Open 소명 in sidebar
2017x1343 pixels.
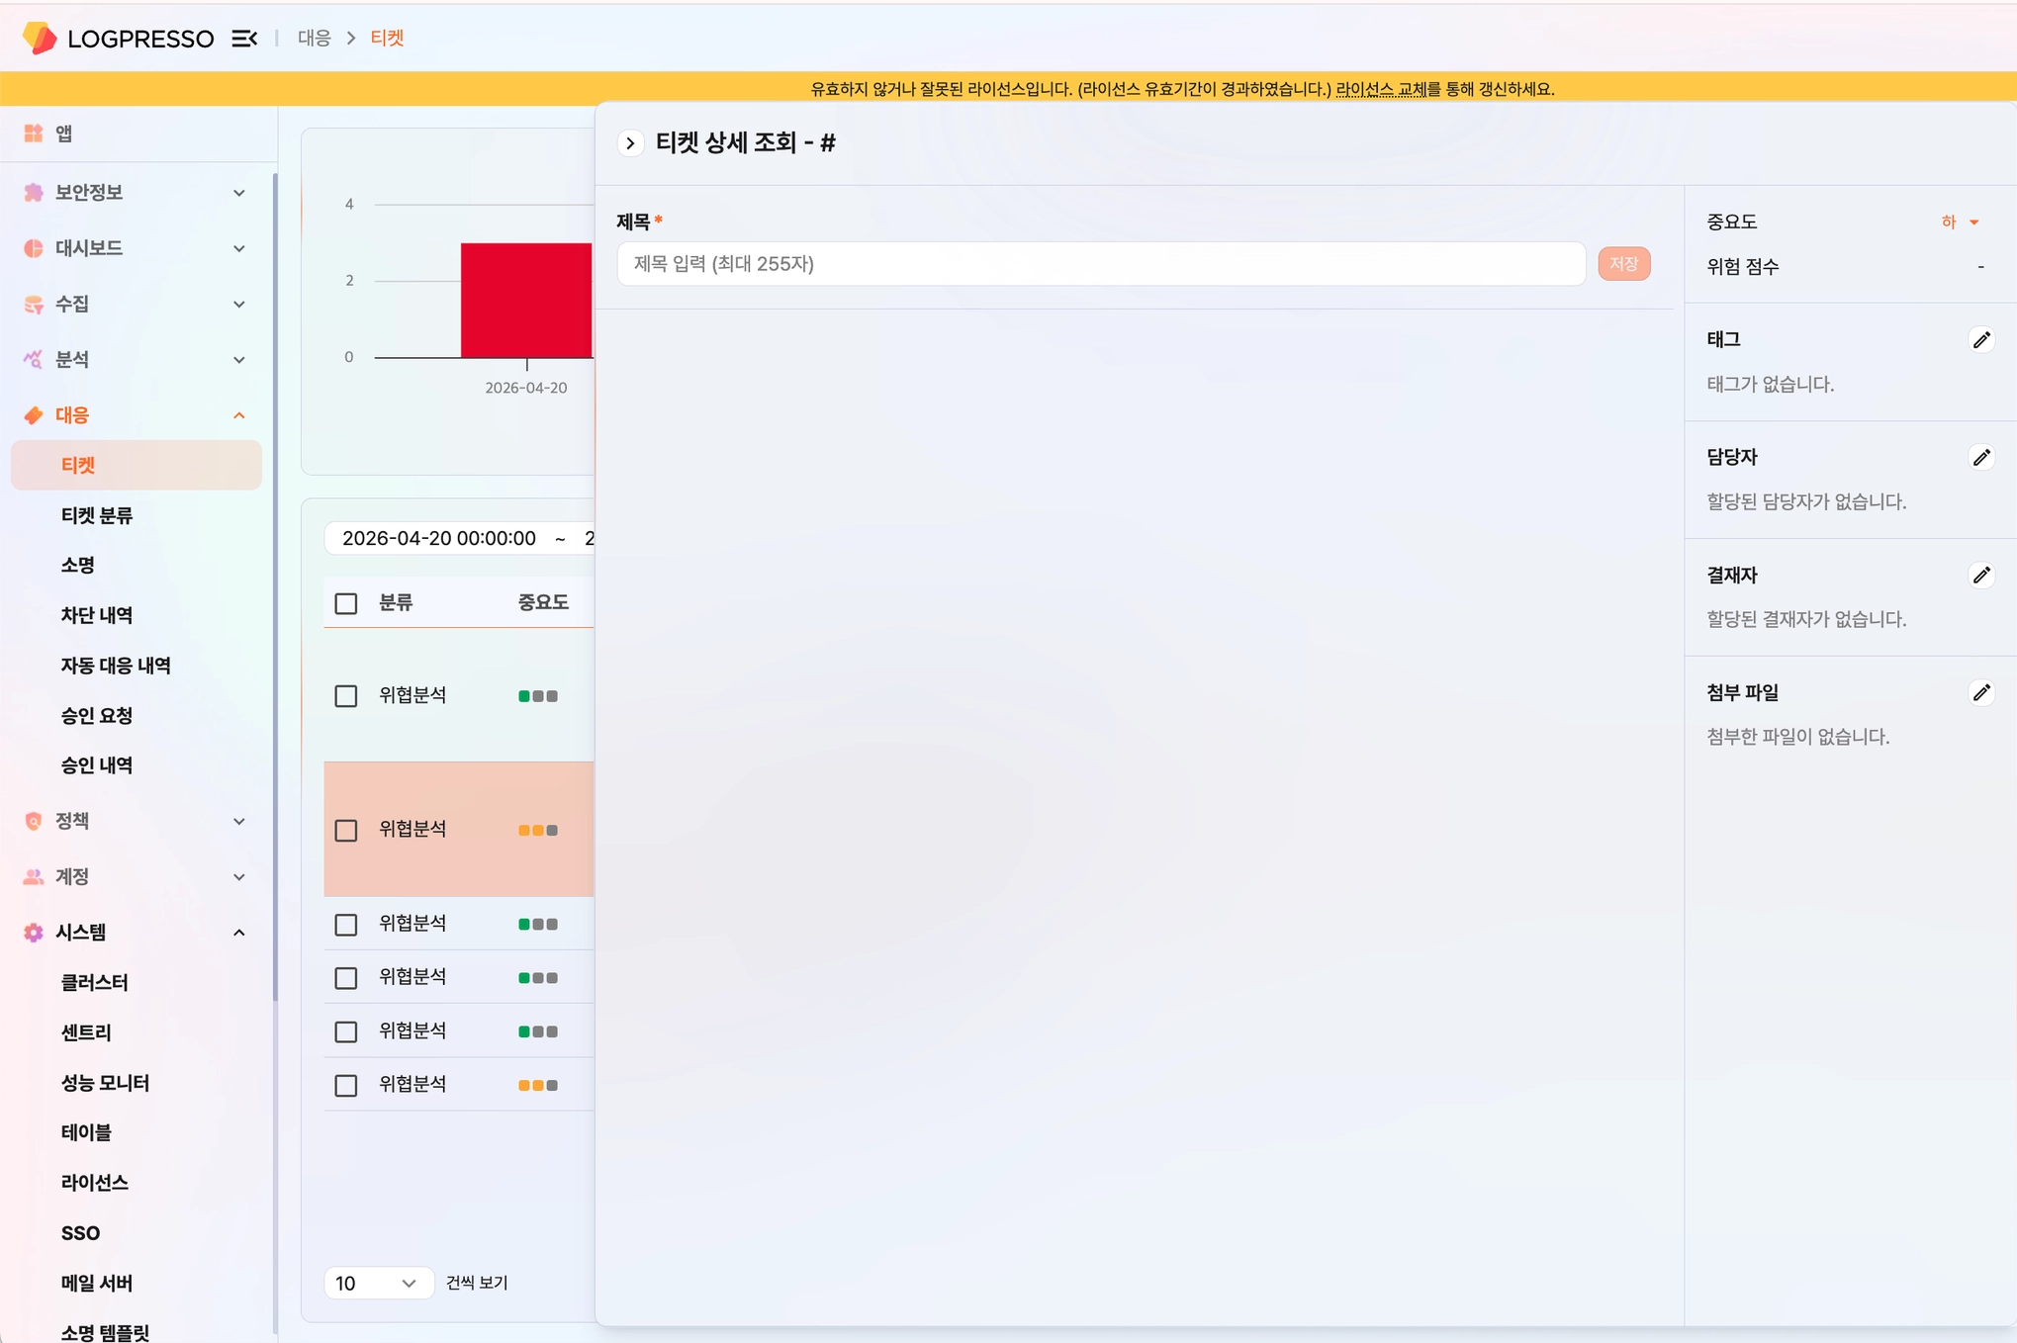(77, 565)
